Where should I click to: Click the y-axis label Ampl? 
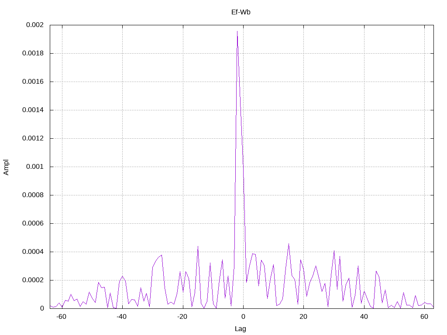coord(6,167)
